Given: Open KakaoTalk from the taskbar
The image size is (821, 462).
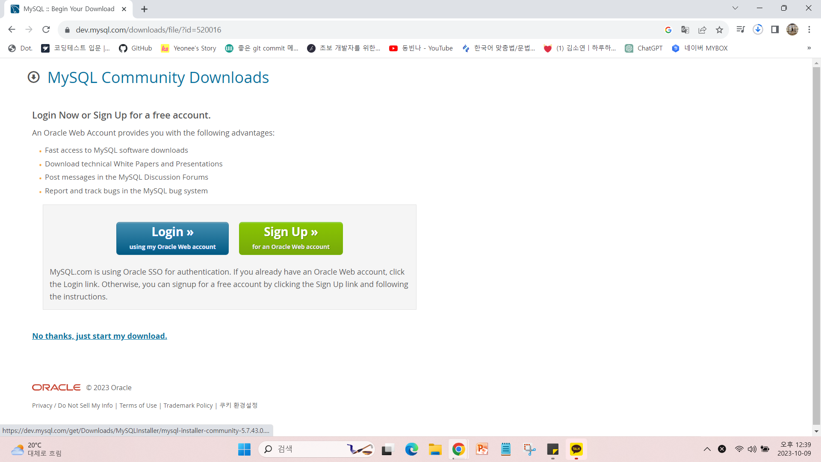Looking at the screenshot, I should click(576, 449).
